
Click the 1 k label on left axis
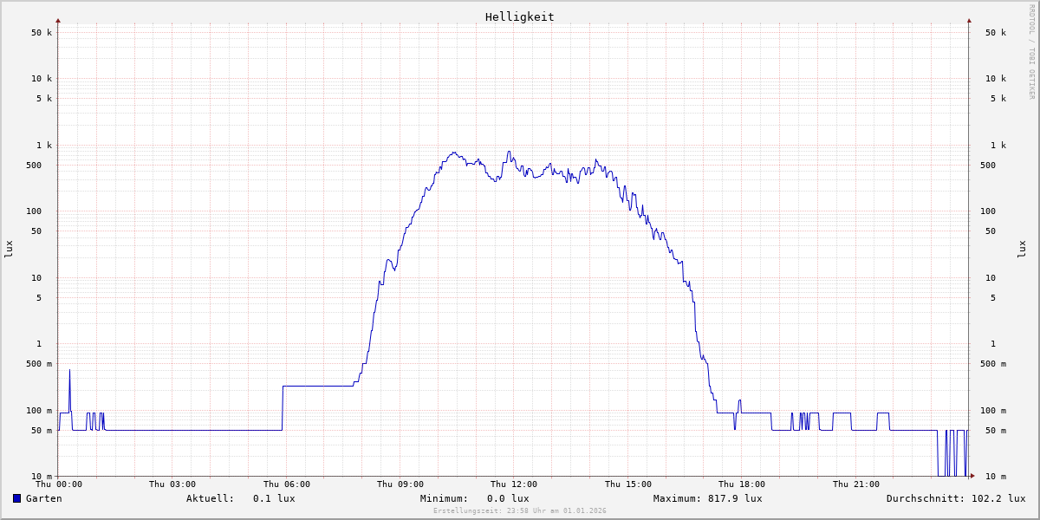click(x=43, y=145)
